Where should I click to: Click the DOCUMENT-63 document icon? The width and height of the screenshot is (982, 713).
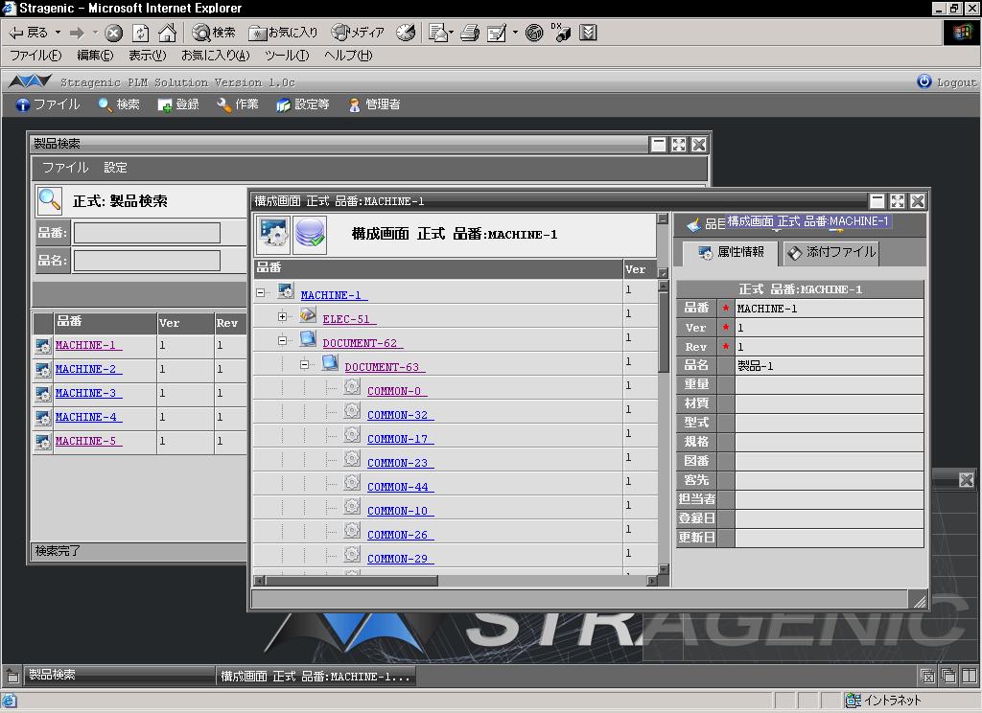(330, 363)
